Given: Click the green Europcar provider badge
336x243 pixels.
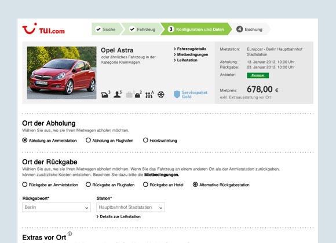Looking at the screenshot, I should coord(258,75).
